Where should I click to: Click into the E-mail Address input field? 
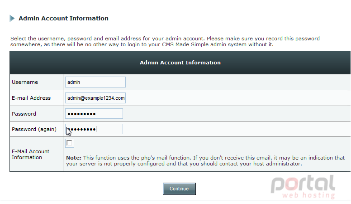point(95,98)
